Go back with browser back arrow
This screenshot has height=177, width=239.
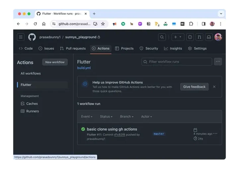click(19, 24)
